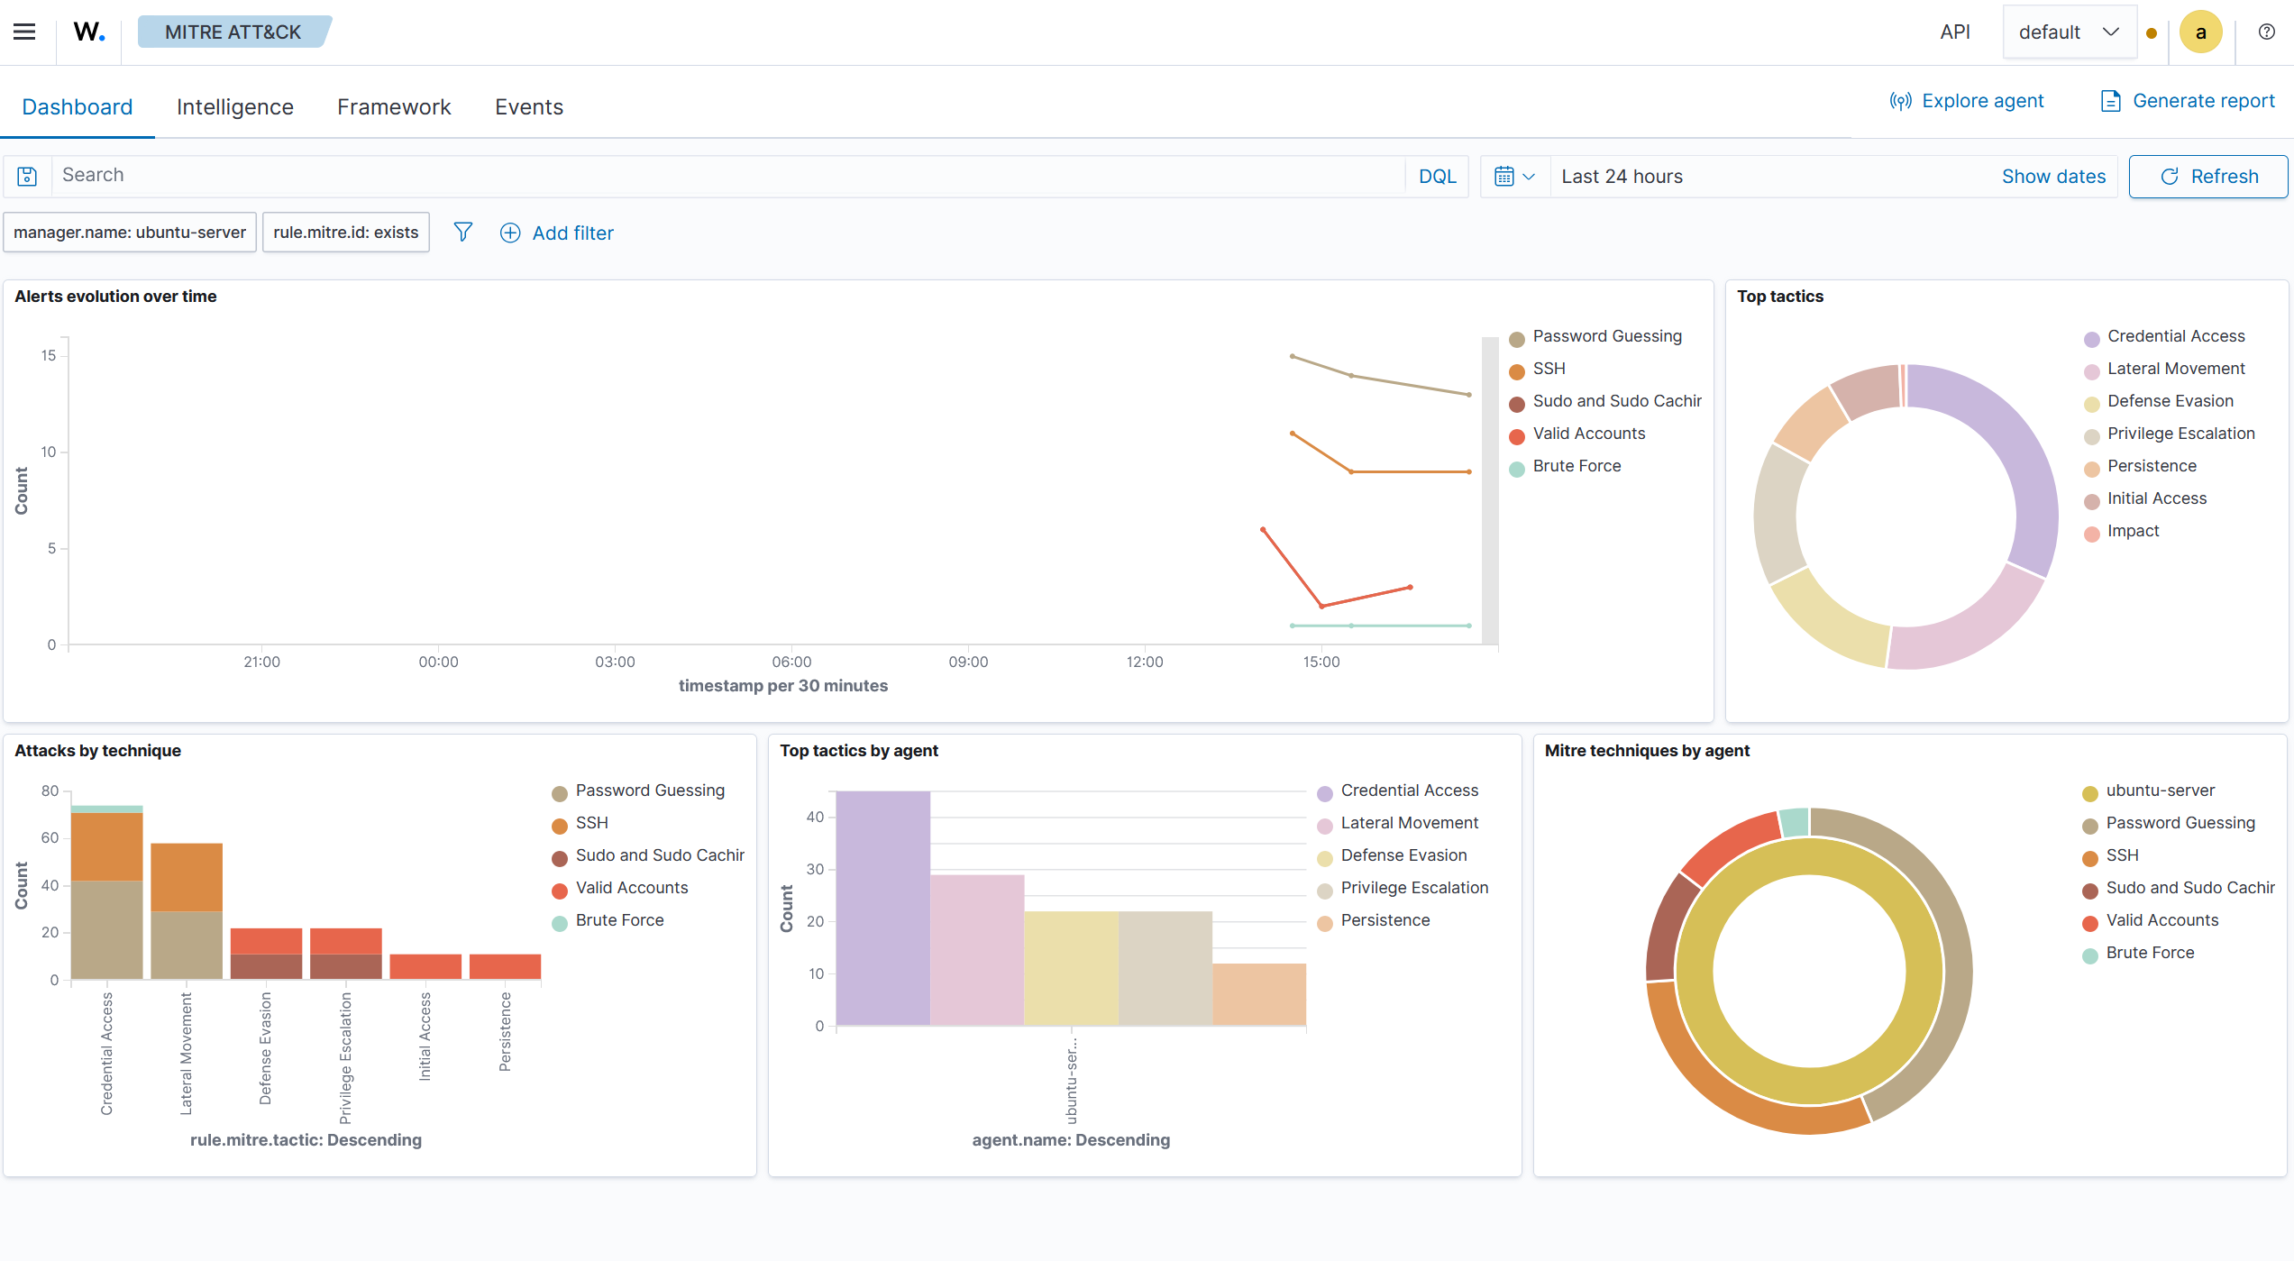This screenshot has height=1261, width=2294.
Task: Click ubuntu-server in Mitre techniques by agent legend
Action: 2160,790
